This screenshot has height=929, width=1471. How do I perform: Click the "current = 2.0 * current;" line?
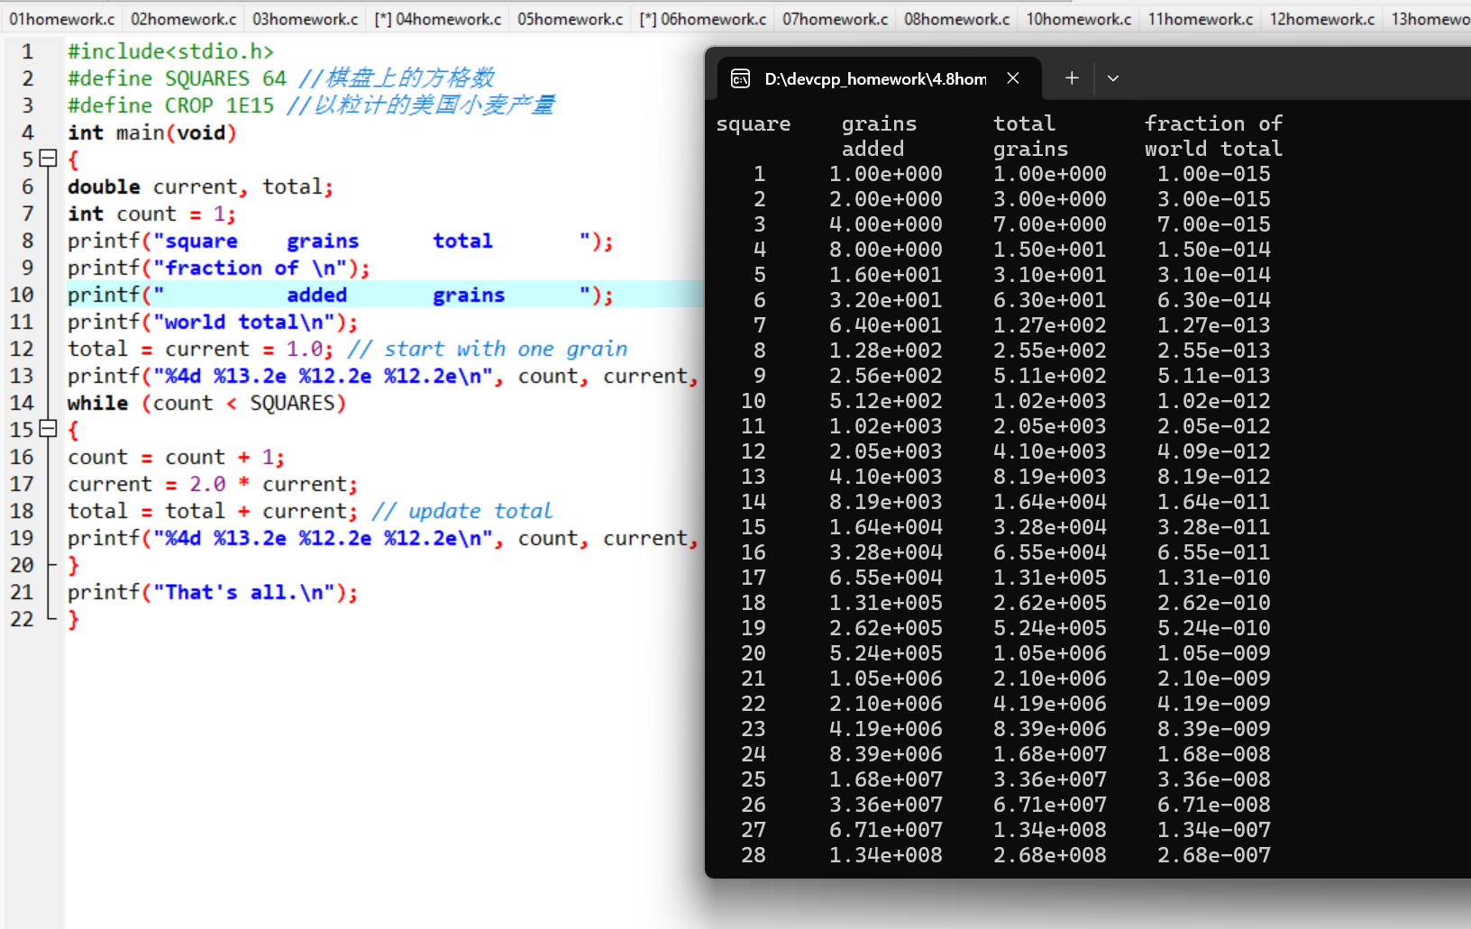click(213, 484)
